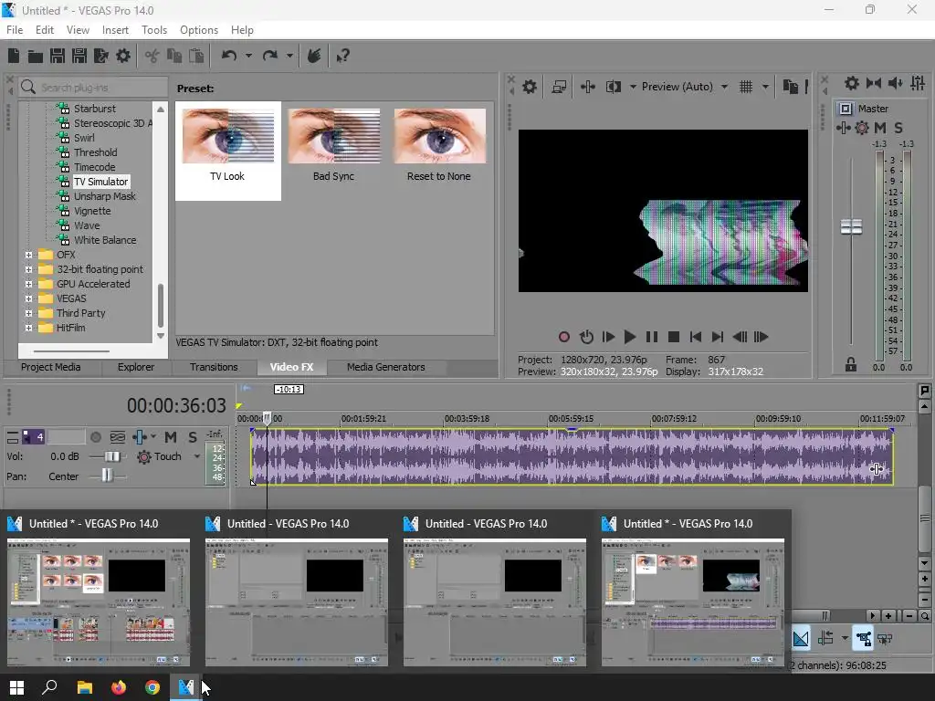Viewport: 935px width, 701px height.
Task: Click the Search plug-ins field
Action: point(93,88)
